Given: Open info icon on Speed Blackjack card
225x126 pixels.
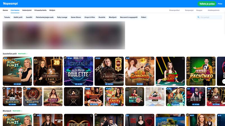Looking at the screenshot, I should point(183,59).
